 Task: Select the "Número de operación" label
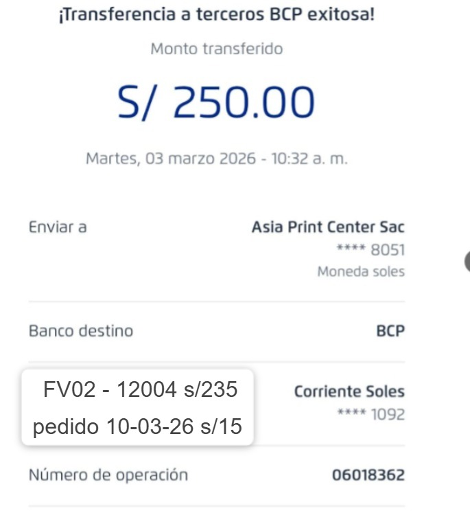pos(108,475)
